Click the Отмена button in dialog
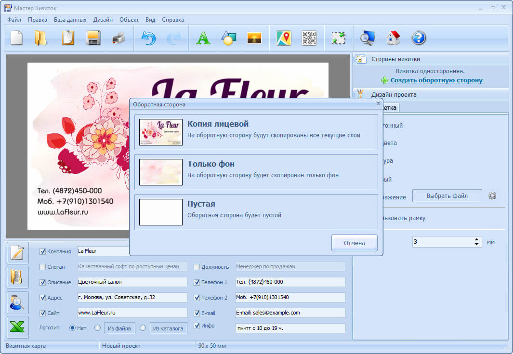The height and width of the screenshot is (354, 513). point(354,243)
